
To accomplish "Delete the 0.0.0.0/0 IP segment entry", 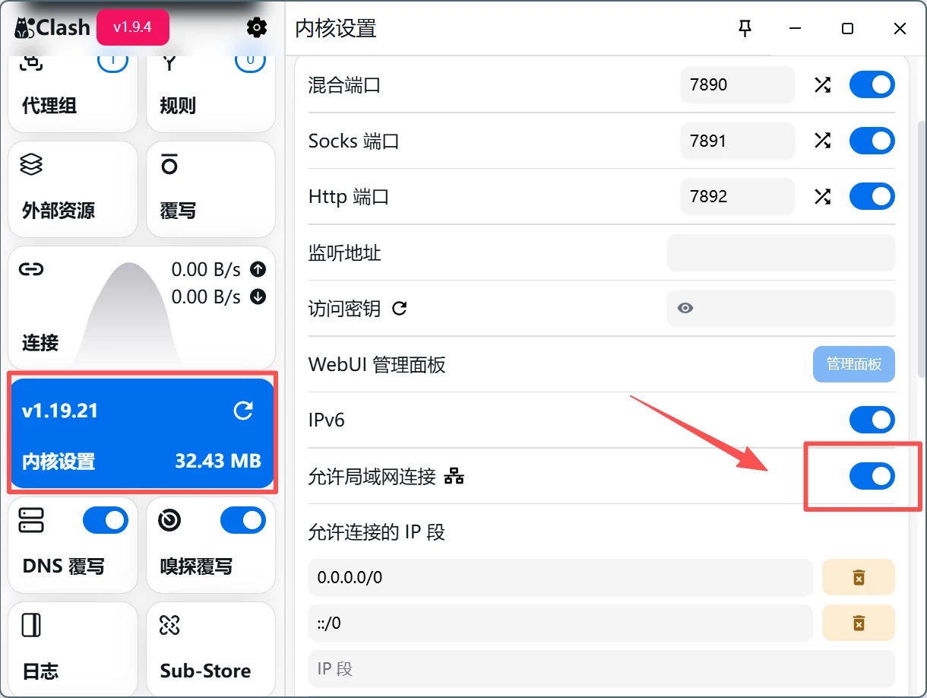I will [x=858, y=577].
